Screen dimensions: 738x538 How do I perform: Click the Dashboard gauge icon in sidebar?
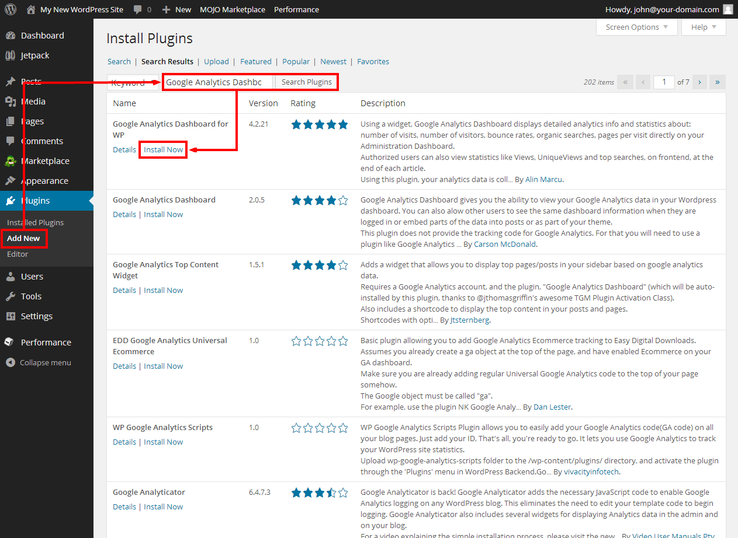[11, 36]
